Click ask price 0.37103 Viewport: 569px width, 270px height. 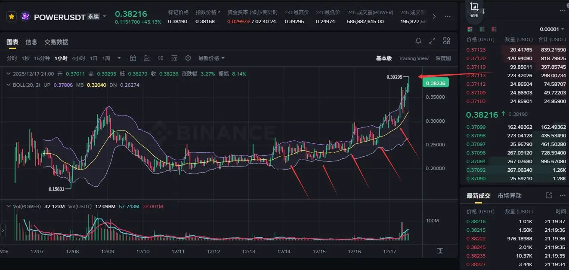coord(476,101)
